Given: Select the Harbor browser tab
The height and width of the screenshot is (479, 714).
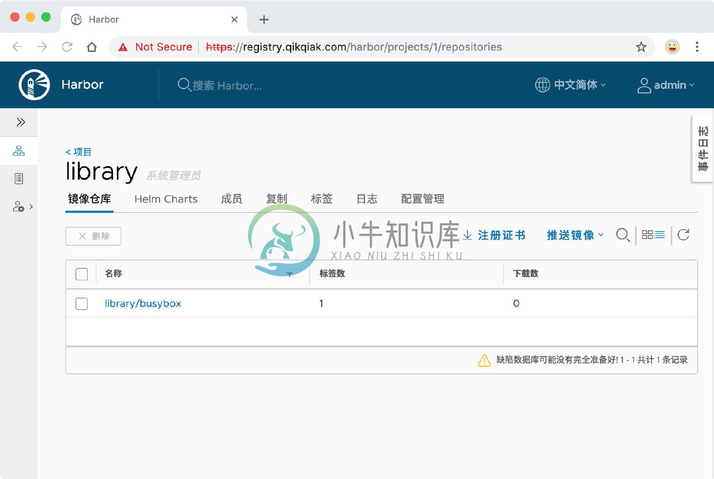Looking at the screenshot, I should [153, 20].
